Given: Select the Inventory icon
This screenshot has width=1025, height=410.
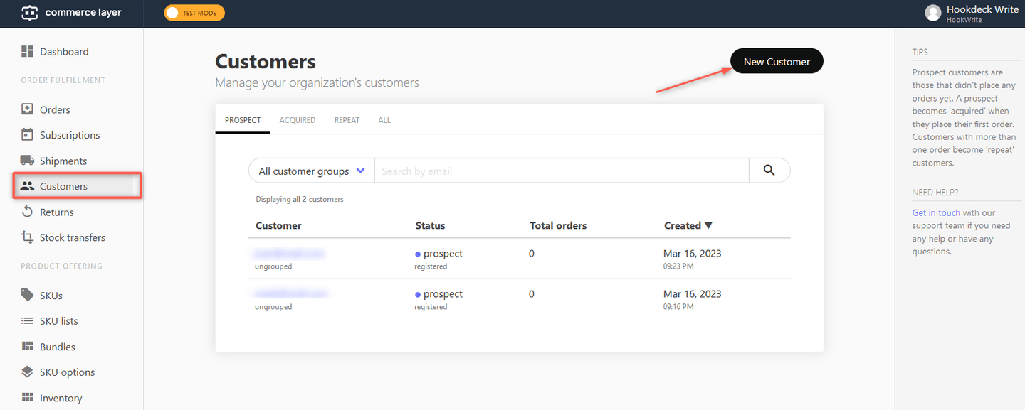Looking at the screenshot, I should click(x=27, y=397).
